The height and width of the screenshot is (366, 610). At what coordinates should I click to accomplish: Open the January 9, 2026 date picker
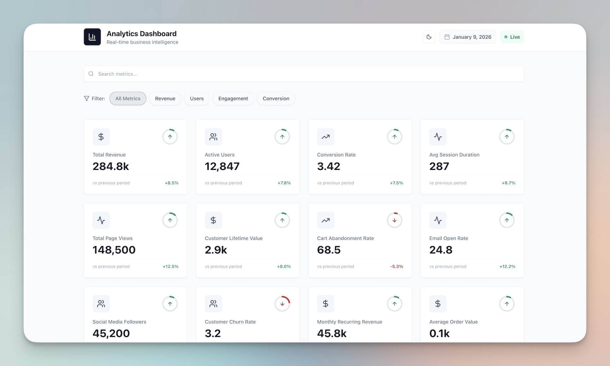click(x=468, y=37)
